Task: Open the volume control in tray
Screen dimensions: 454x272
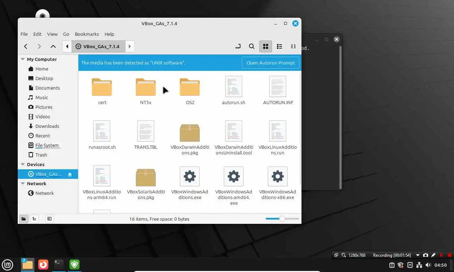Action: click(428, 265)
